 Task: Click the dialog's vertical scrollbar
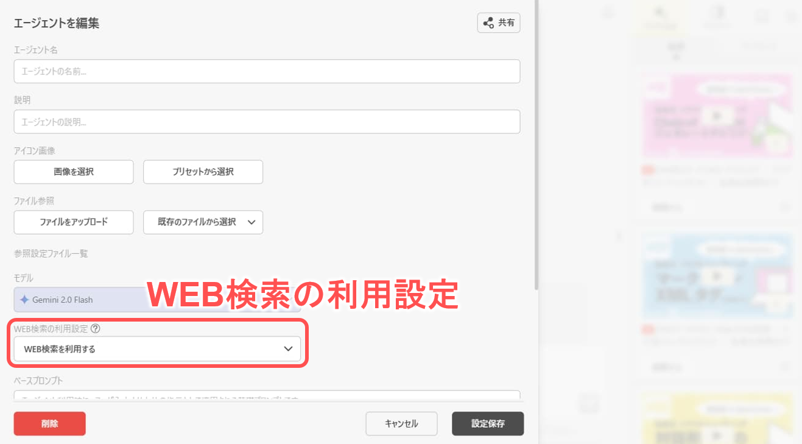point(536,146)
